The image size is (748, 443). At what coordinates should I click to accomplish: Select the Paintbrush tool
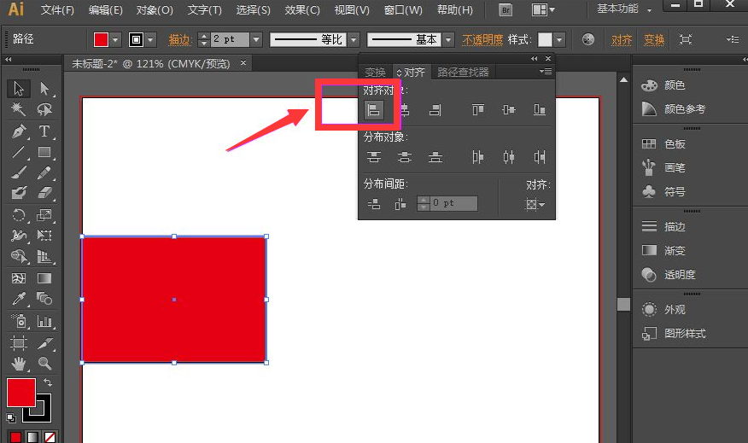19,172
